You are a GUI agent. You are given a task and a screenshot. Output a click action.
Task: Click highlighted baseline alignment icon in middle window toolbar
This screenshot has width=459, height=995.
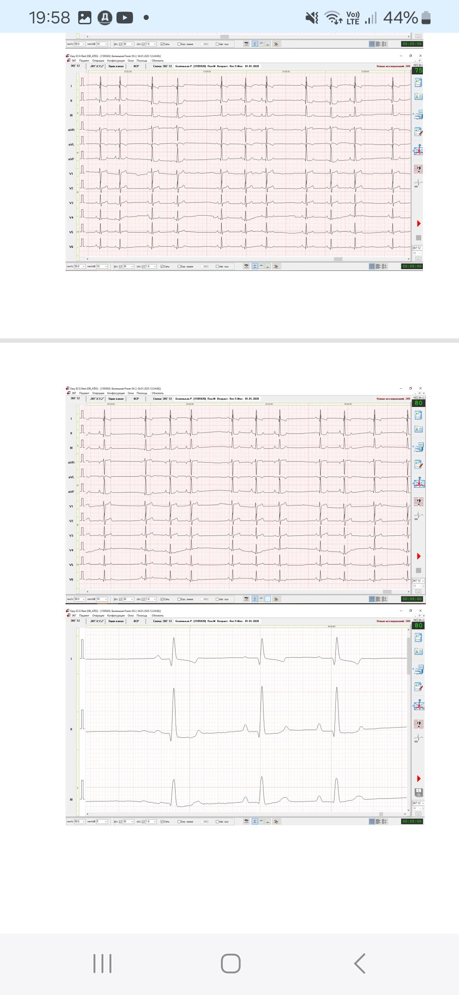click(255, 599)
